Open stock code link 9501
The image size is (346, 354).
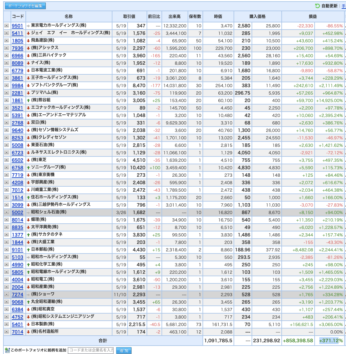click(18, 26)
